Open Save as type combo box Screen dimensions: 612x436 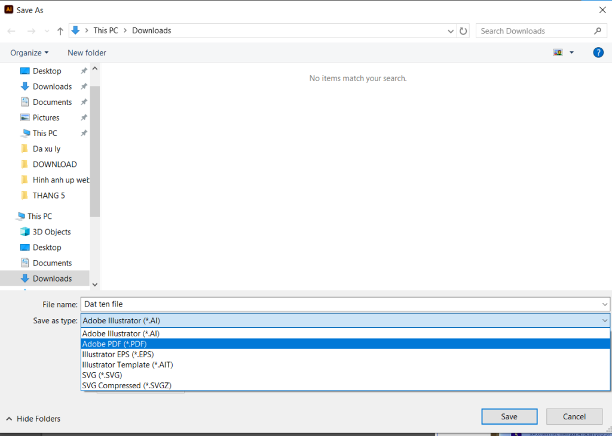345,321
